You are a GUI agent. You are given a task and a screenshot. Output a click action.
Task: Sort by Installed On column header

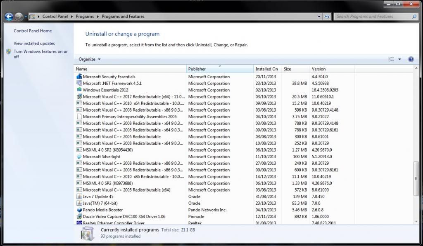click(267, 69)
